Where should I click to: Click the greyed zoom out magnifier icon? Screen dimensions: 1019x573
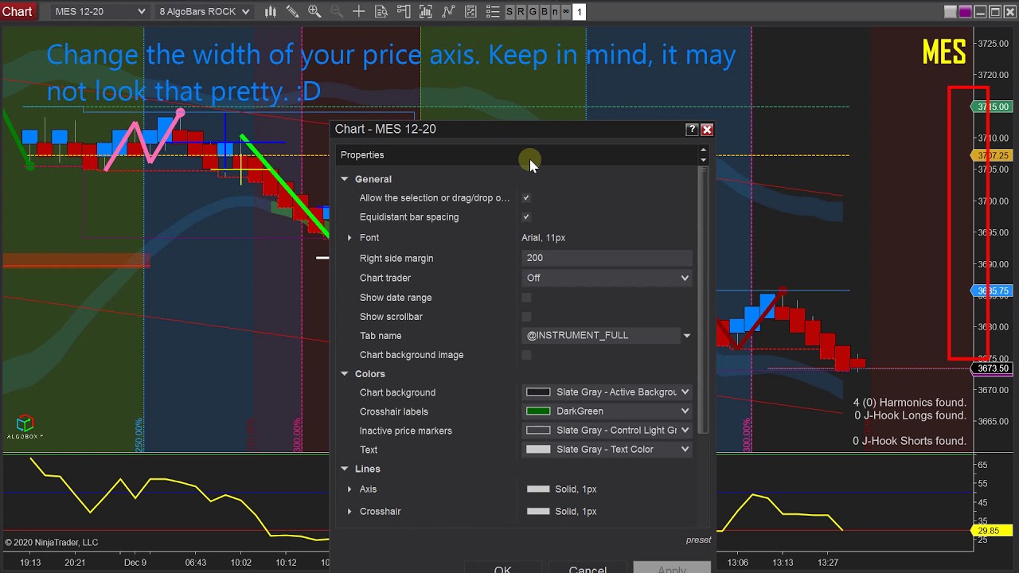click(x=336, y=11)
